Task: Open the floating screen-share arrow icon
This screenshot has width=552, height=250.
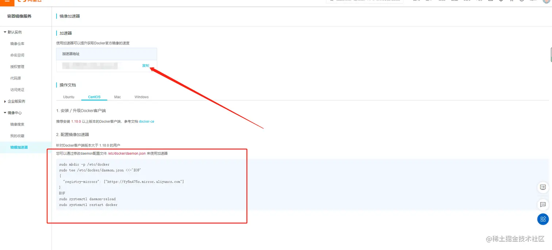Action: pos(543,187)
